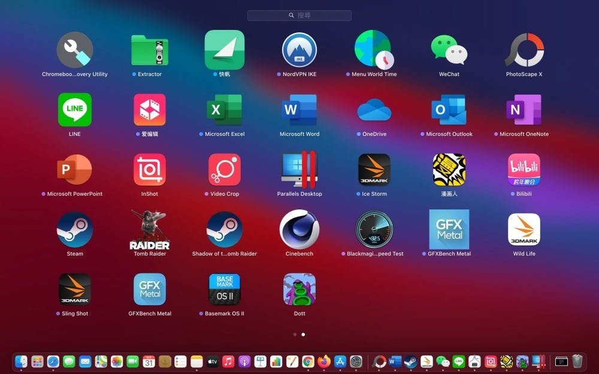Launch Blackmagic Disk Speed Test
The height and width of the screenshot is (374, 599).
pos(374,230)
